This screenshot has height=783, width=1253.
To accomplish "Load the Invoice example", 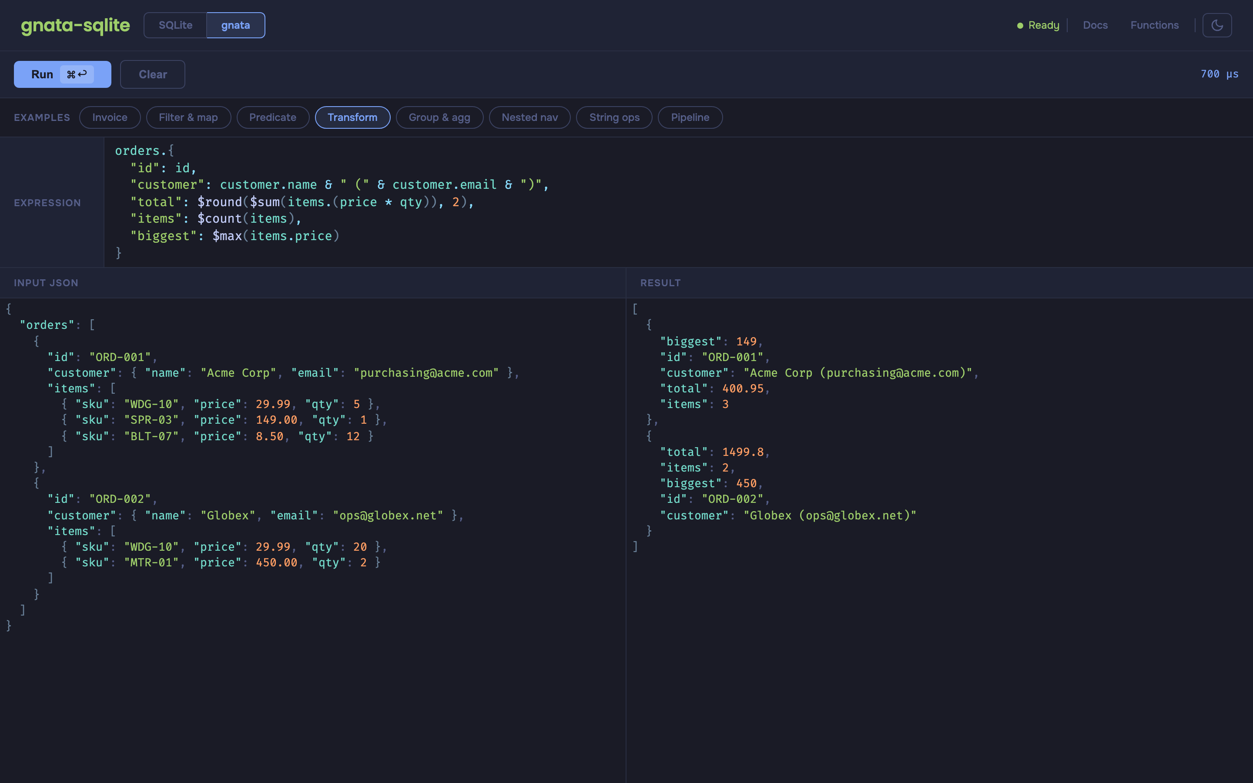I will tap(110, 117).
